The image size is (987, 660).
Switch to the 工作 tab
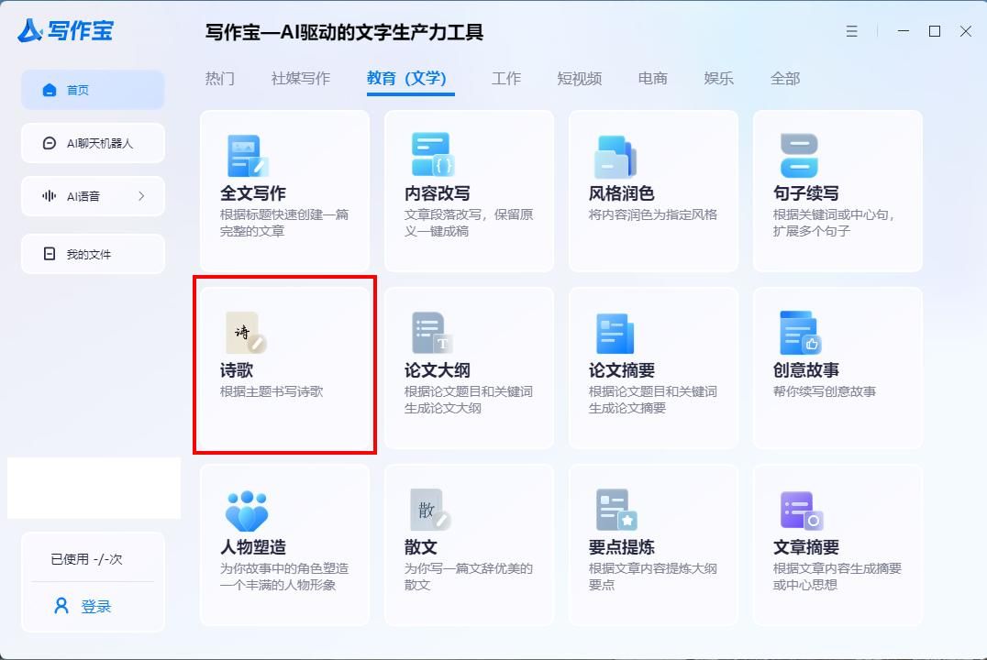point(506,79)
